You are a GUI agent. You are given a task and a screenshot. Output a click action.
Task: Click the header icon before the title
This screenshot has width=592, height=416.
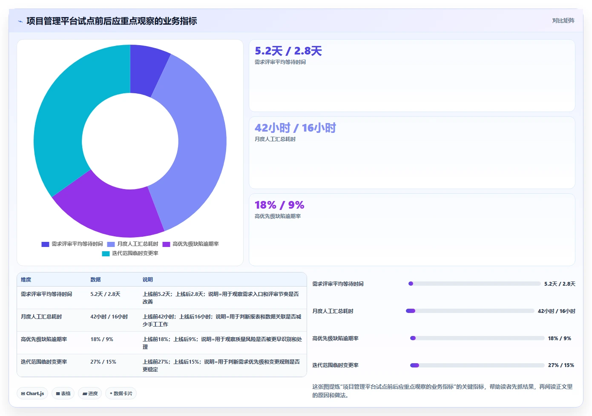(x=20, y=21)
